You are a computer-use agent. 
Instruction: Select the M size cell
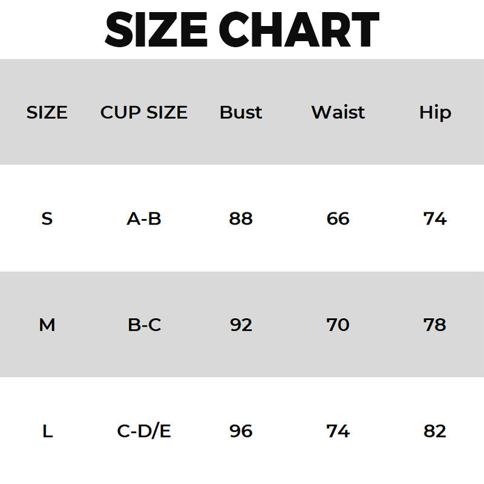tap(47, 325)
